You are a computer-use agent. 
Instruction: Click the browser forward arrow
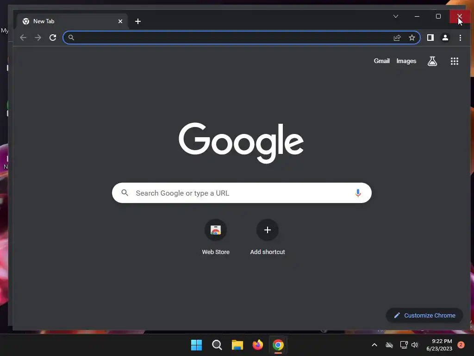tap(38, 38)
